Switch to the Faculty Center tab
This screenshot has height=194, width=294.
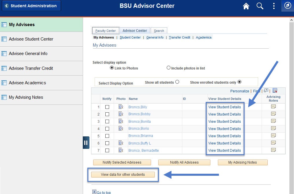click(x=106, y=31)
